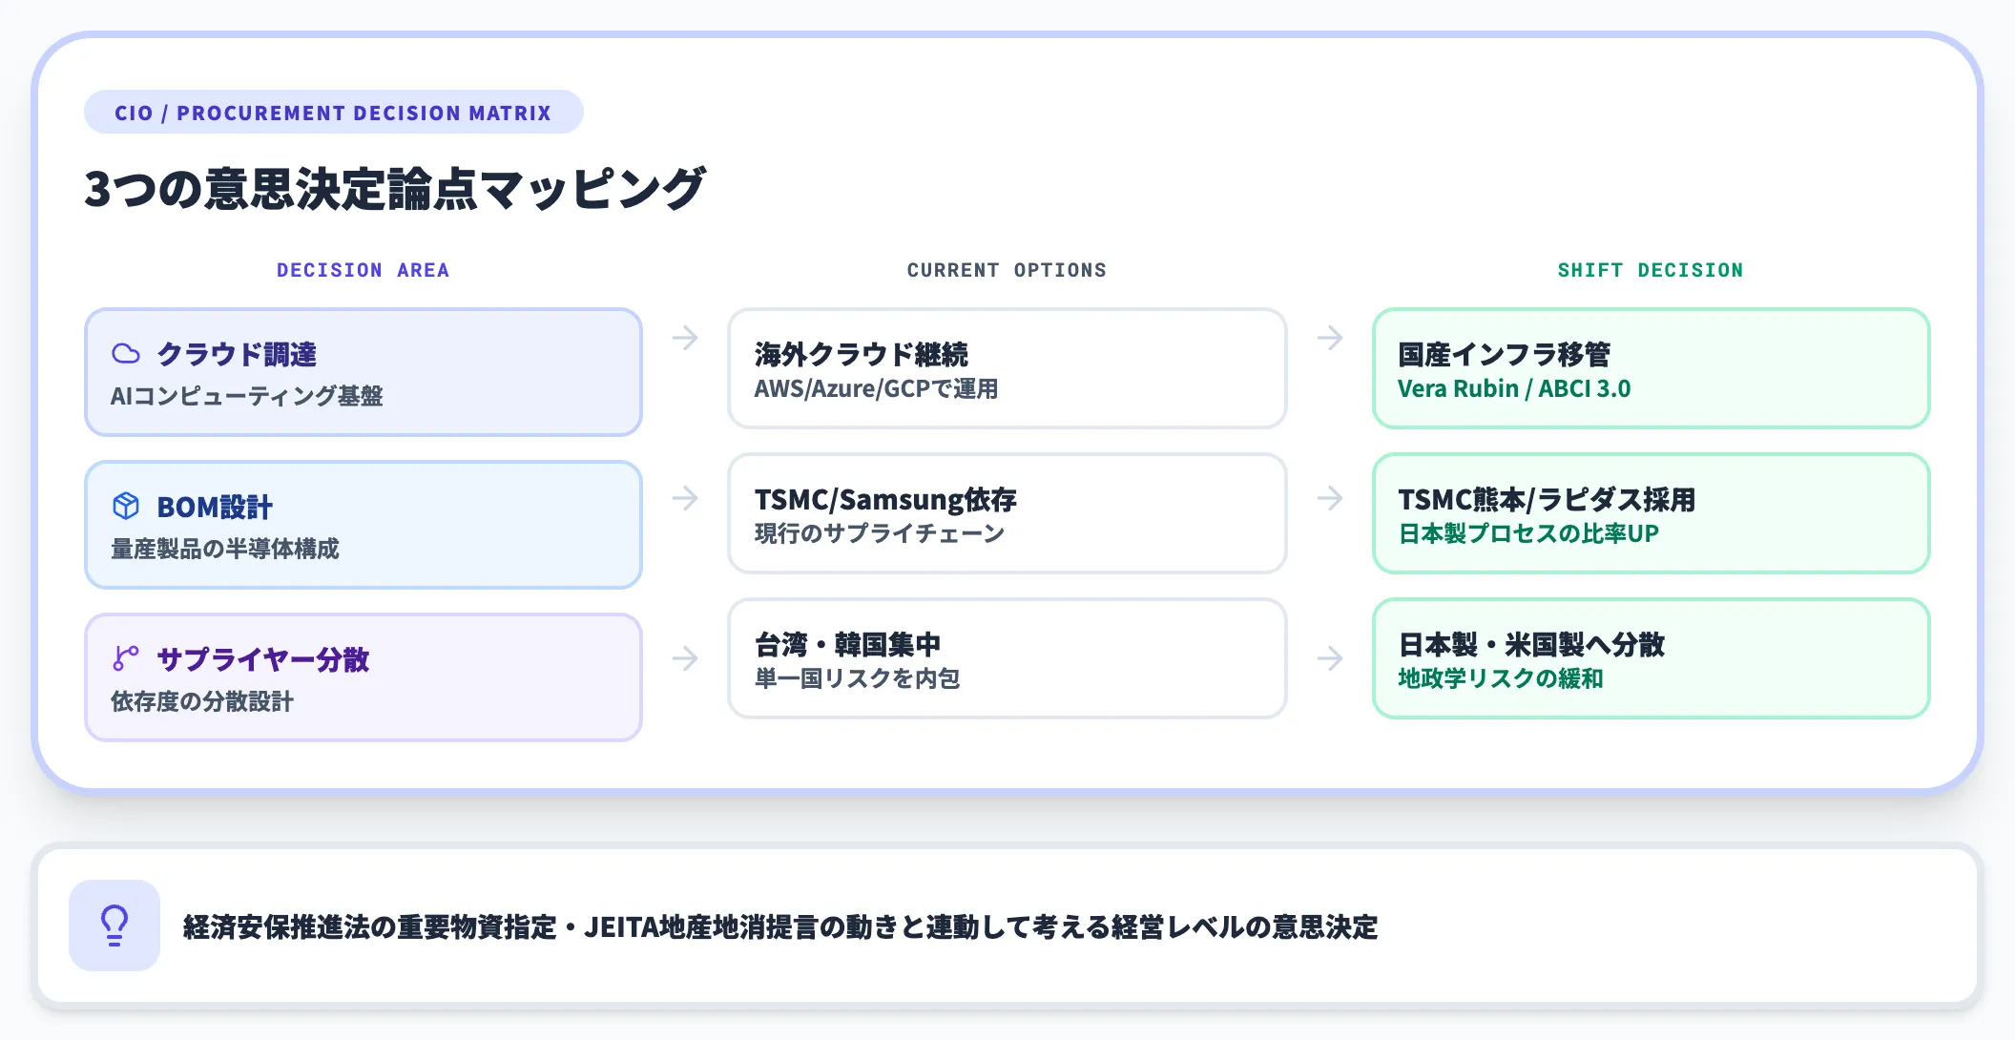Click the CURRENT OPTIONS column header
Image resolution: width=2015 pixels, height=1040 pixels.
click(x=1007, y=270)
